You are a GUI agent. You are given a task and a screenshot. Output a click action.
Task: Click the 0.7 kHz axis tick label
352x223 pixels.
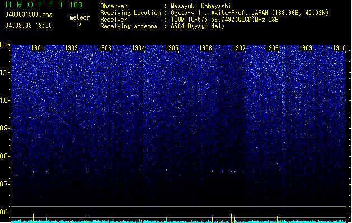pyautogui.click(x=4, y=184)
